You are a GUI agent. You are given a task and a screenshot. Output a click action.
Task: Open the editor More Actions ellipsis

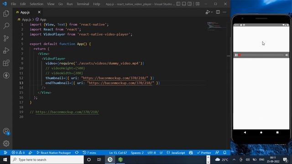pyautogui.click(x=224, y=12)
